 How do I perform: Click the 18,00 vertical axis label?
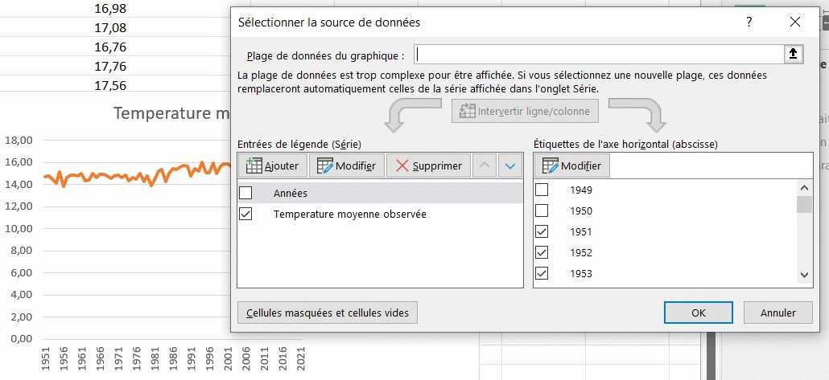19,140
